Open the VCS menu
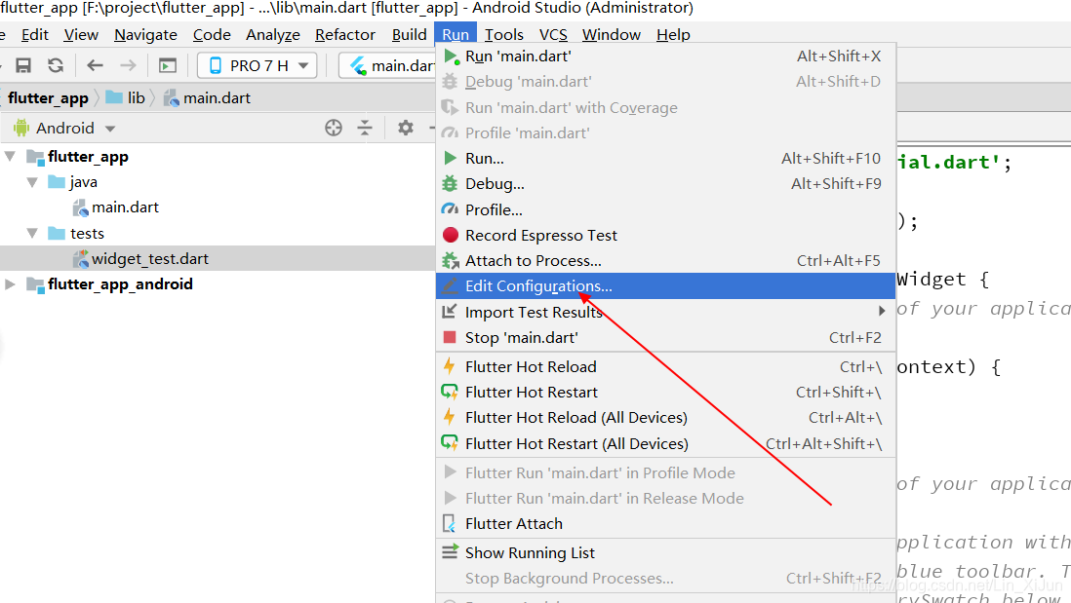This screenshot has height=603, width=1071. (x=553, y=35)
